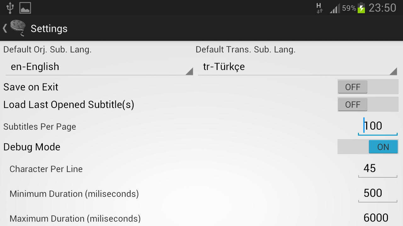This screenshot has width=403, height=226.
Task: Tap the Character Per Line value field
Action: point(377,169)
